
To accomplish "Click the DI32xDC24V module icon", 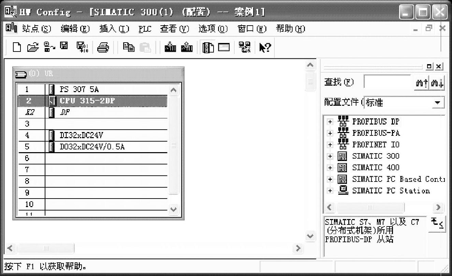I will (x=52, y=135).
